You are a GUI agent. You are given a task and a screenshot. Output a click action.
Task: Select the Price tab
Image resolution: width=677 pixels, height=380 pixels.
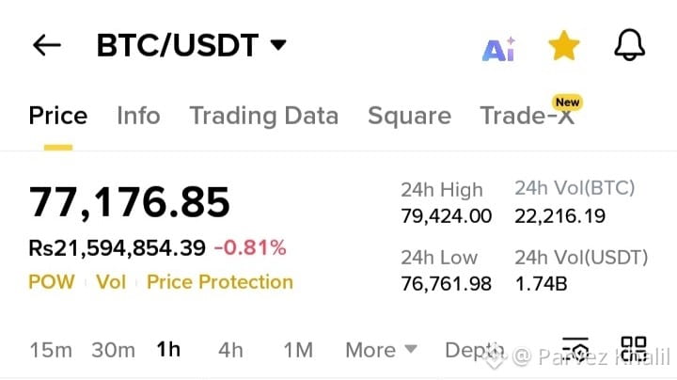(x=58, y=116)
